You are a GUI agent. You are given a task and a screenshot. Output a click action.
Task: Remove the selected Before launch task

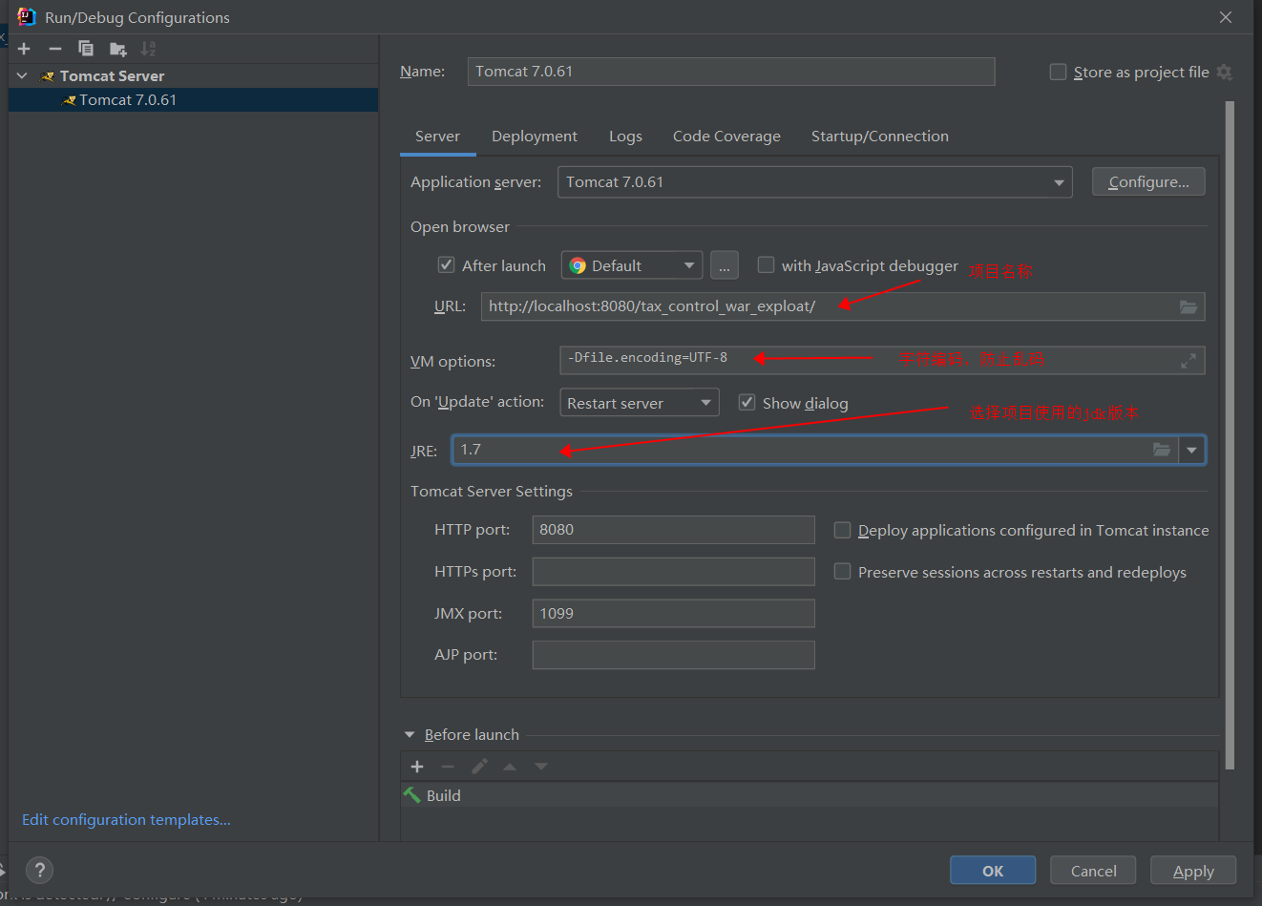[x=448, y=767]
